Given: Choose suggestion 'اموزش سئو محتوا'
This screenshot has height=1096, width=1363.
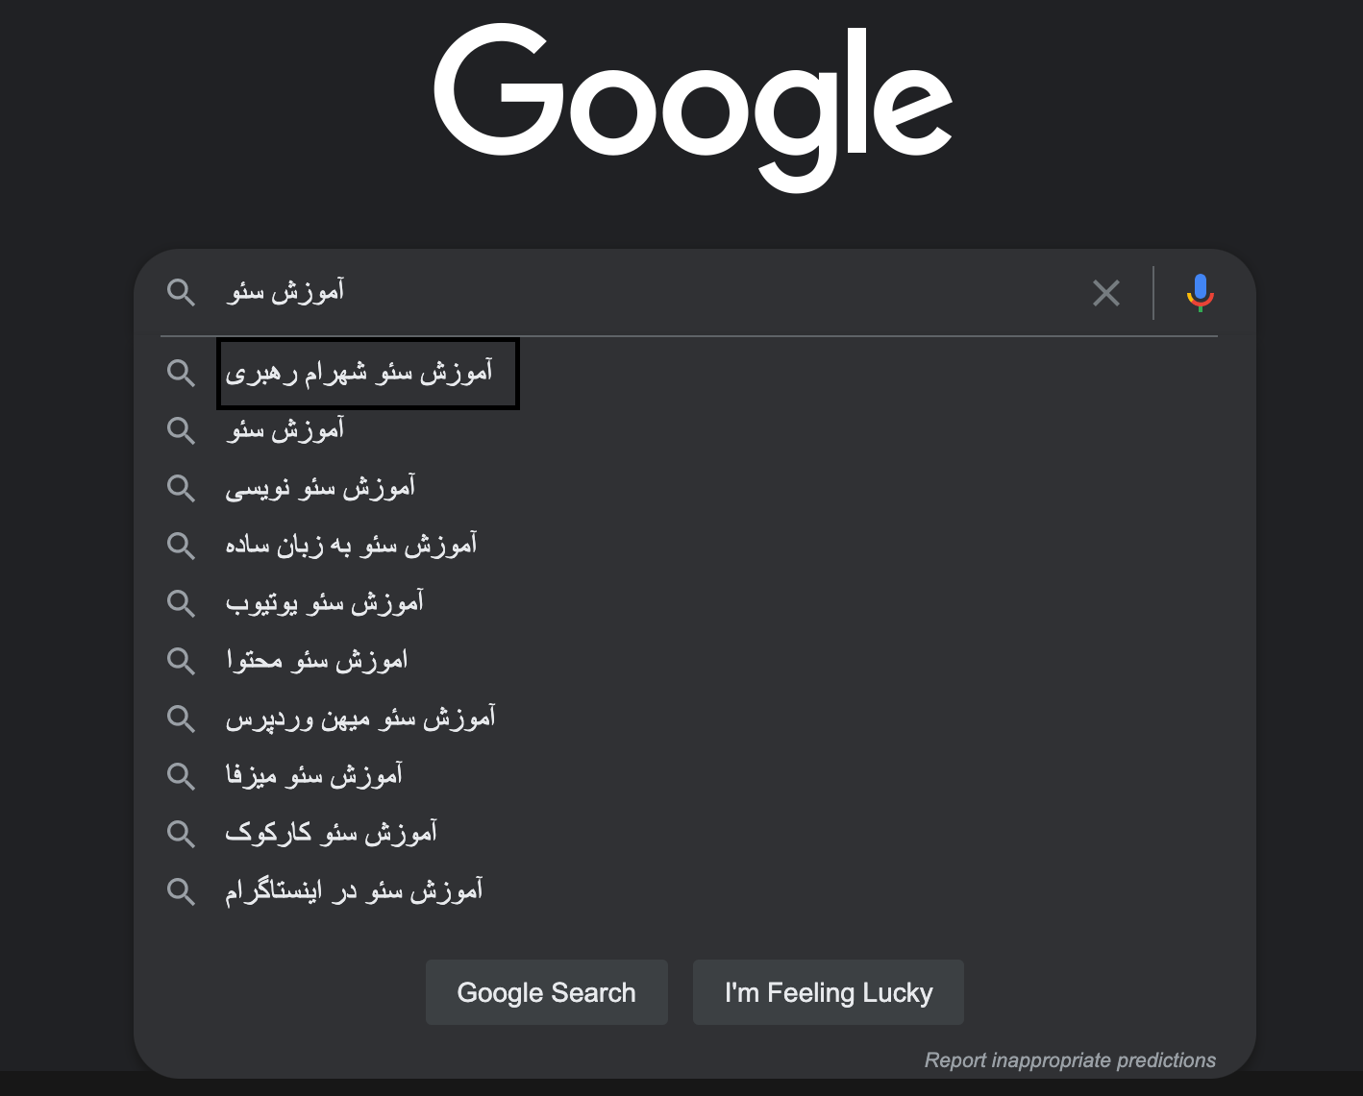Looking at the screenshot, I should [x=316, y=661].
